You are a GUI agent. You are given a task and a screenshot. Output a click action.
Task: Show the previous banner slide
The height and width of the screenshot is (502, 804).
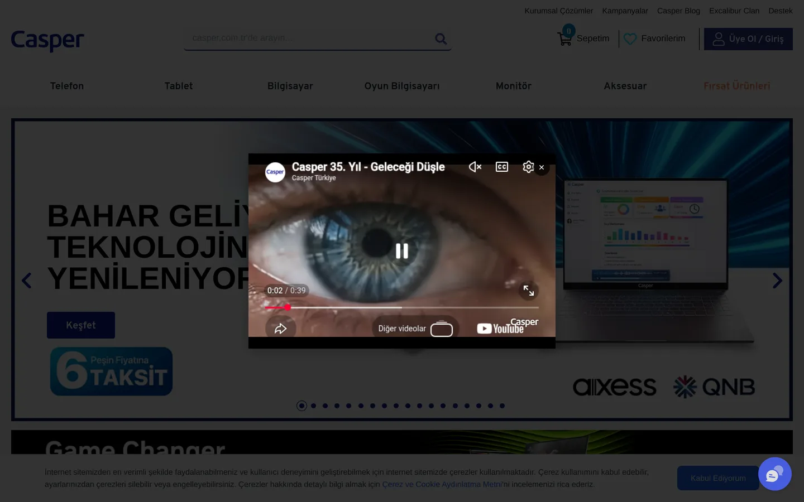(26, 281)
